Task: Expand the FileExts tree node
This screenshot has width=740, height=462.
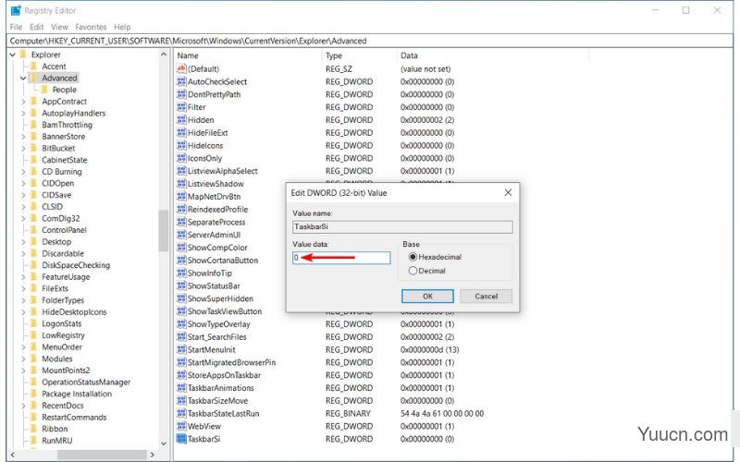Action: point(23,288)
